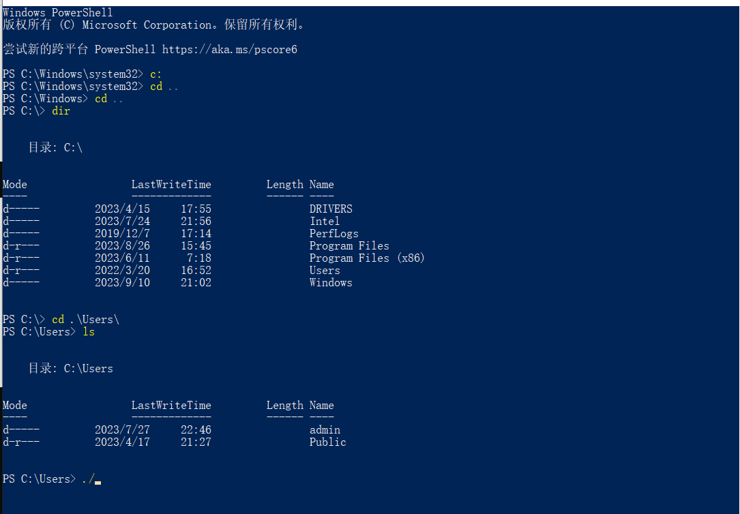Click the typed ls command
The width and height of the screenshot is (740, 514).
pyautogui.click(x=89, y=332)
